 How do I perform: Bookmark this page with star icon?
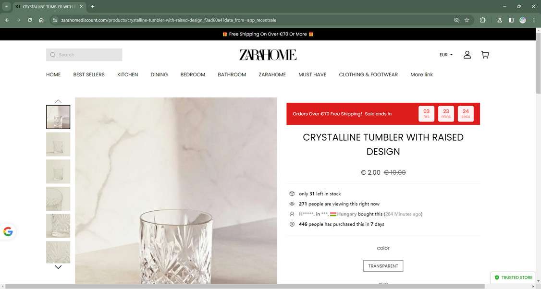(467, 20)
